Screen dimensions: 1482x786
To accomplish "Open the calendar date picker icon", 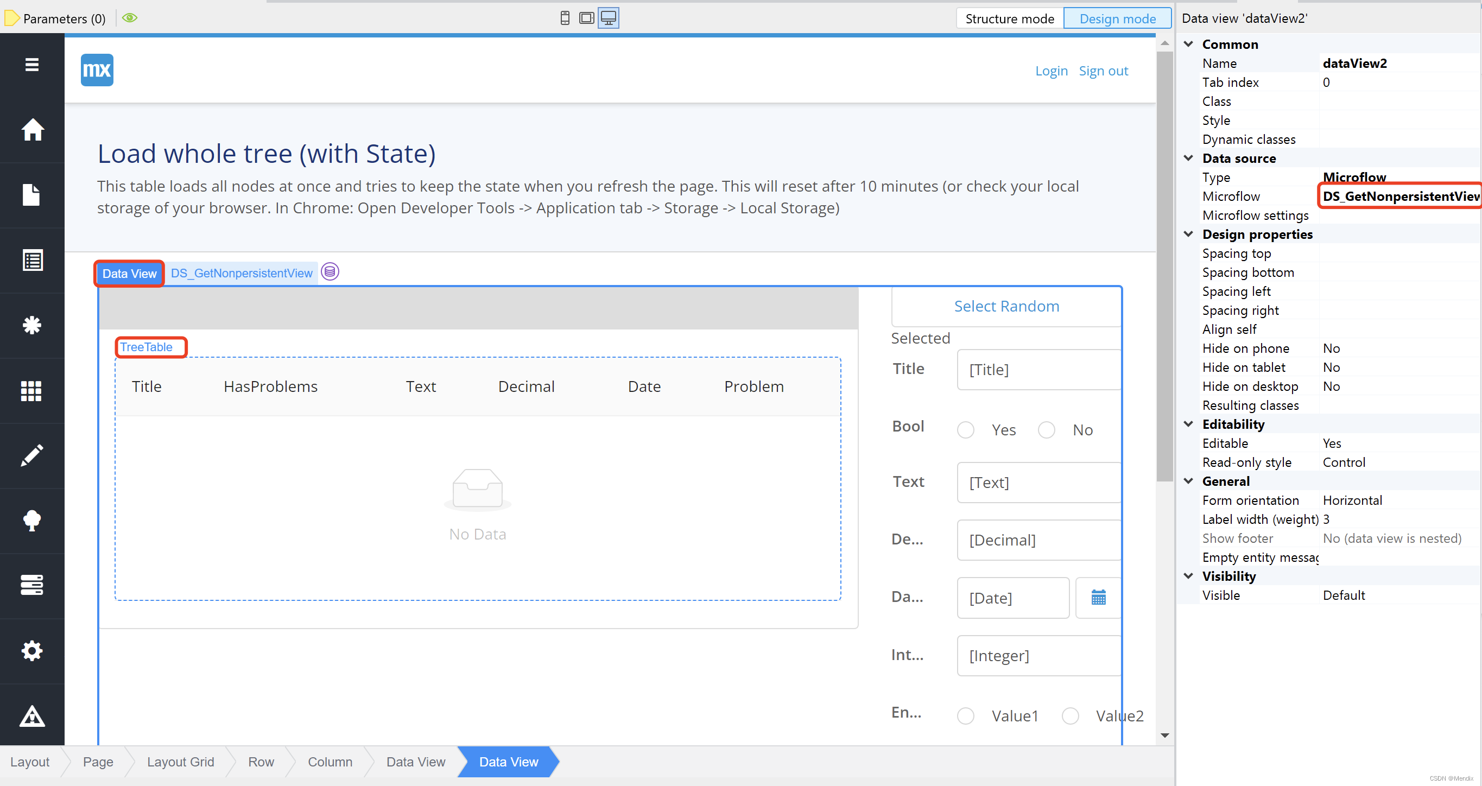I will [x=1098, y=598].
